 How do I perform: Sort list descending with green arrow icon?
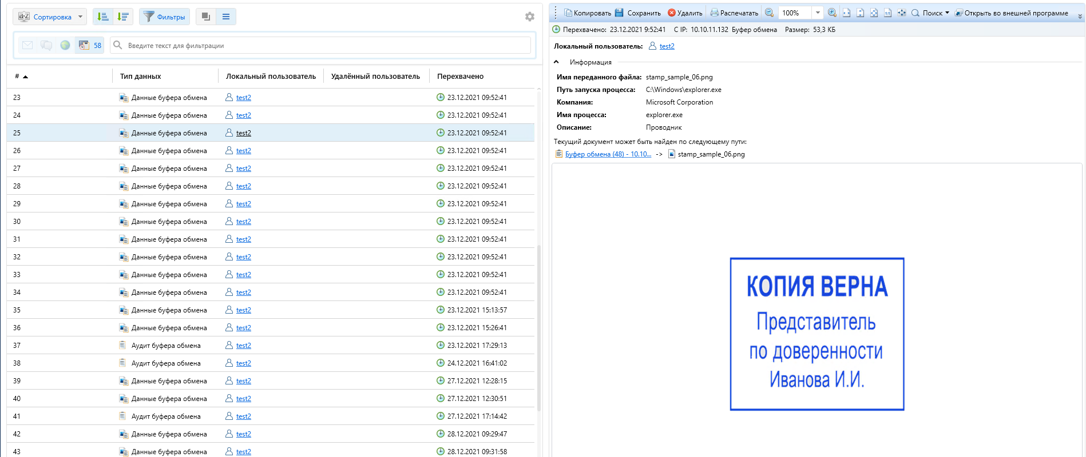123,17
